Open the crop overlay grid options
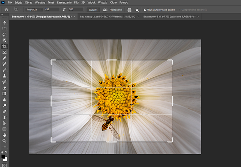Image resolution: width=241 pixels, height=167 pixels. pos(129,10)
